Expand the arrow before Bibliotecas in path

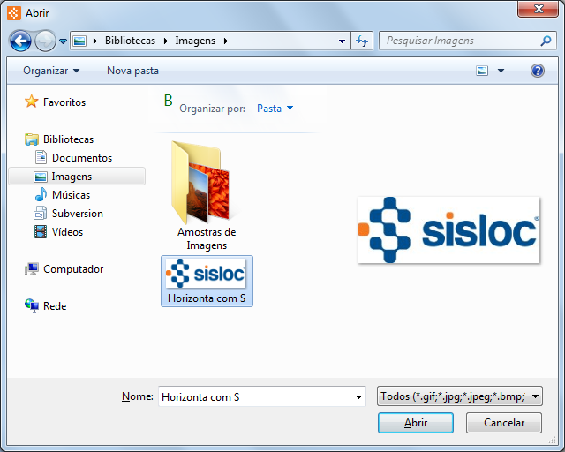point(95,41)
